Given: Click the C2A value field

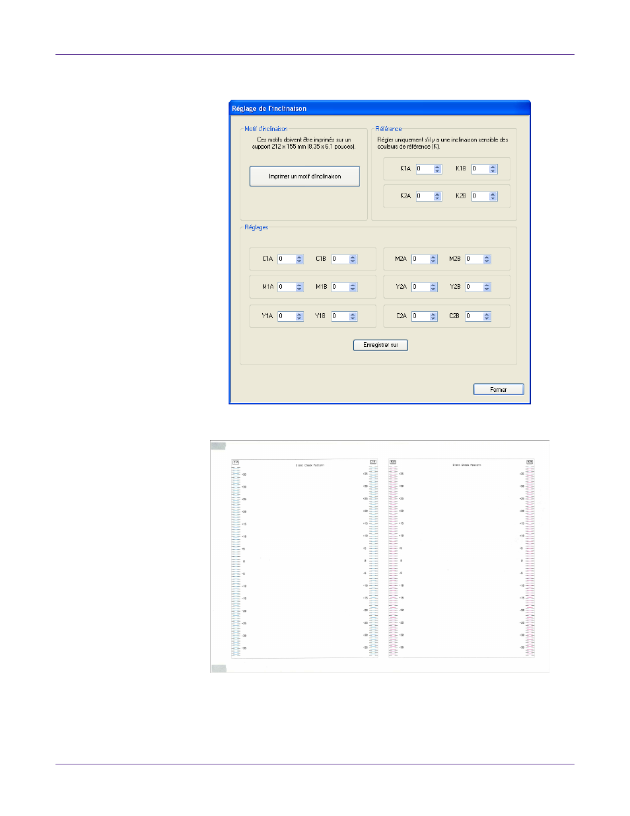Looking at the screenshot, I should pyautogui.click(x=421, y=316).
